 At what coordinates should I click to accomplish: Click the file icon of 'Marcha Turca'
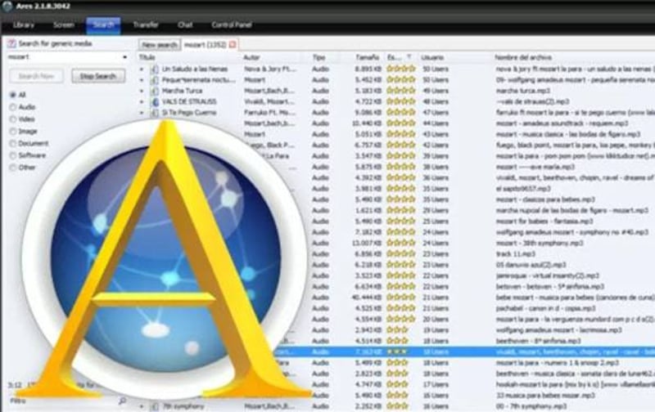[155, 91]
